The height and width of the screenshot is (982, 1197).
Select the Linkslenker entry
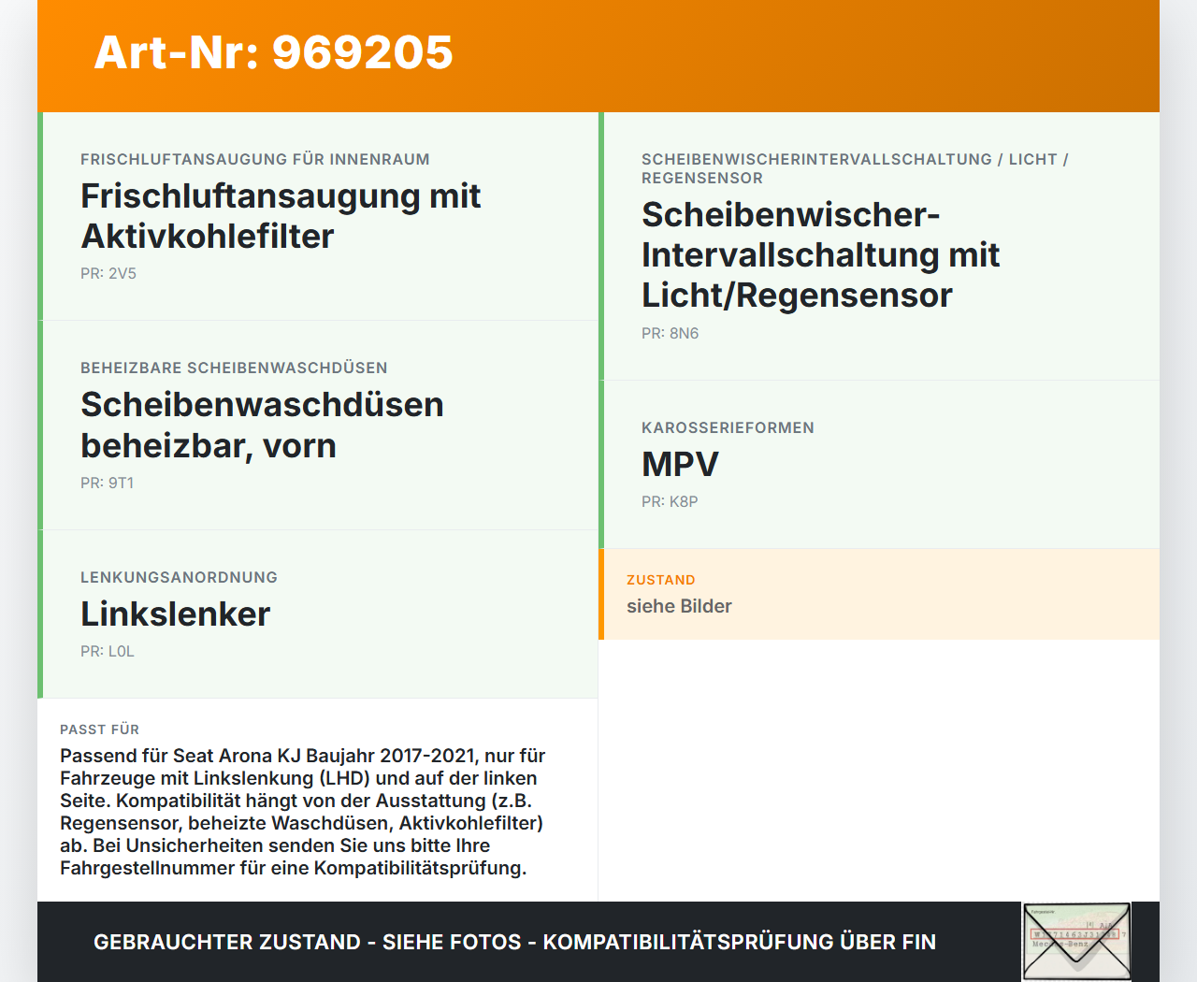click(x=175, y=614)
